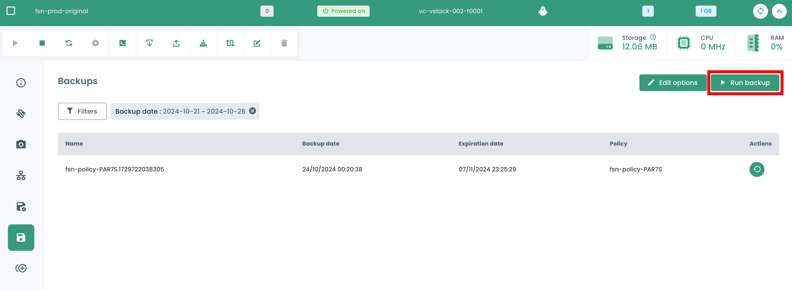Screen dimensions: 792x290
Task: Click the migrate VM arrows icon
Action: tap(230, 43)
